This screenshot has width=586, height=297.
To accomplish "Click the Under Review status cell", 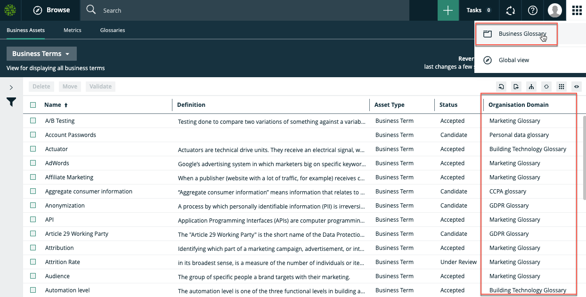I will click(458, 262).
